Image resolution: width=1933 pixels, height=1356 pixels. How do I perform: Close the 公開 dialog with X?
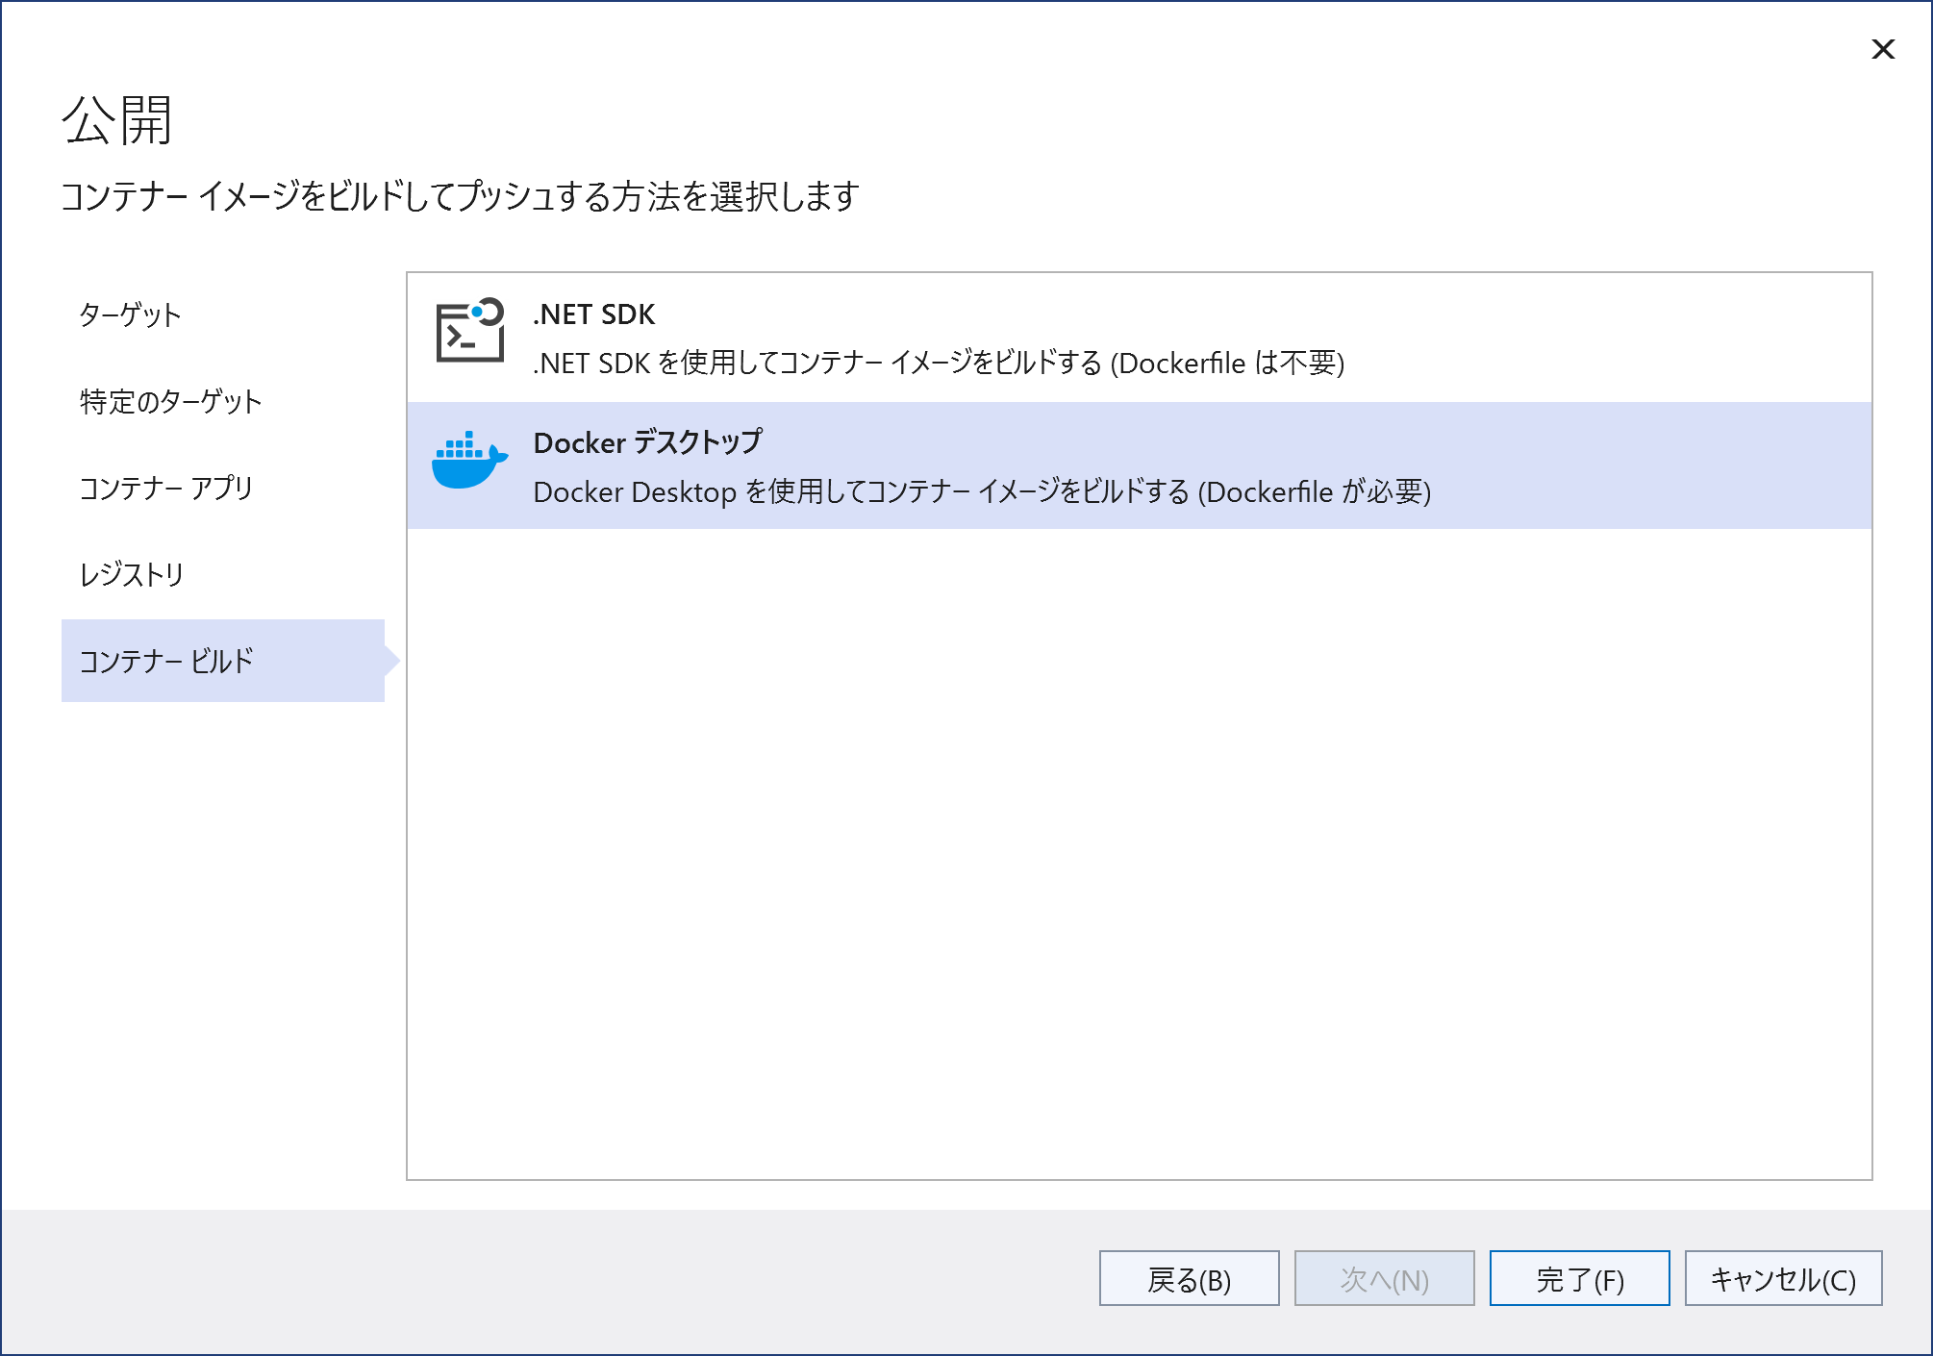1883,49
